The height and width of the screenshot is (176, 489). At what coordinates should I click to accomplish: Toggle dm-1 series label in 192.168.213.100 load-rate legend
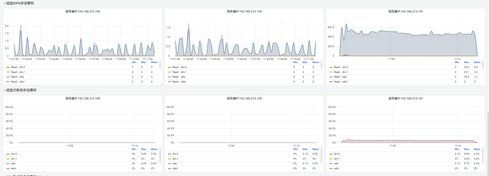14,159
